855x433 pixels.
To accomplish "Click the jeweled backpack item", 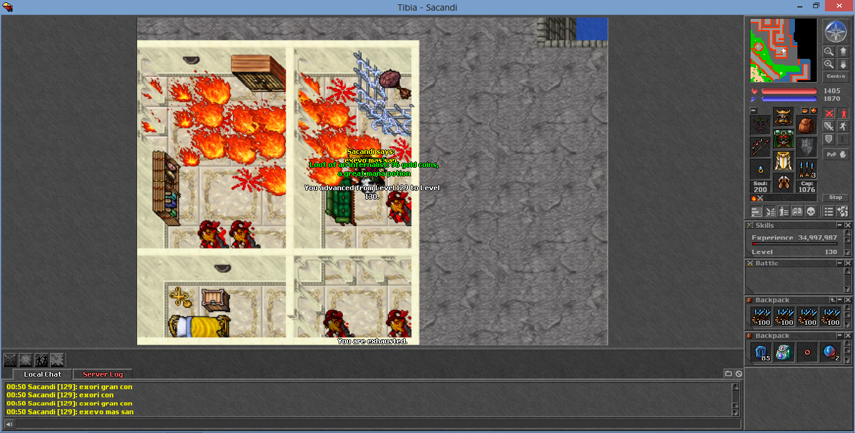I will [x=784, y=352].
